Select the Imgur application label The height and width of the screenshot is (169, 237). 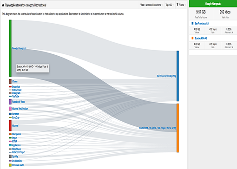coord(14,138)
